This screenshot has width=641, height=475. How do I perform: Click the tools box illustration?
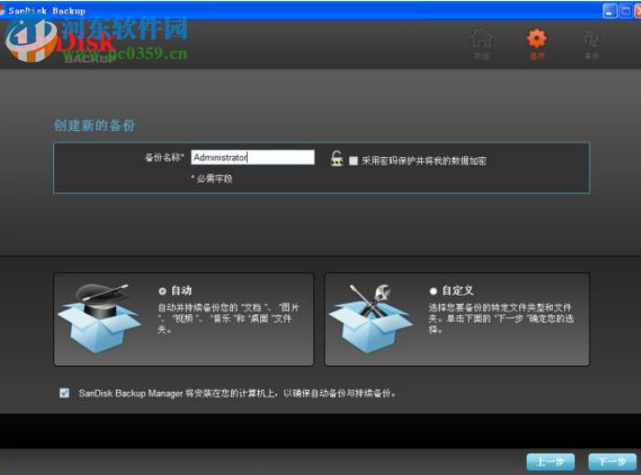[x=371, y=318]
